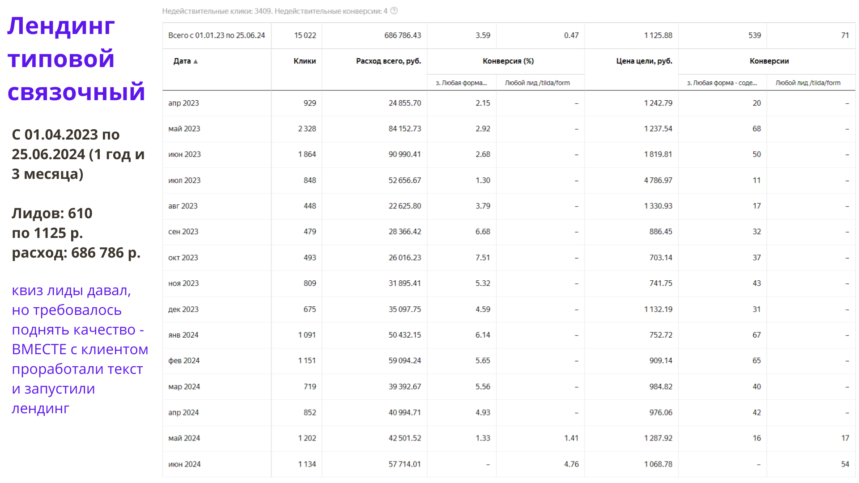Click the total spend 686 786.43
Viewport: 859px width, 483px height.
point(402,35)
